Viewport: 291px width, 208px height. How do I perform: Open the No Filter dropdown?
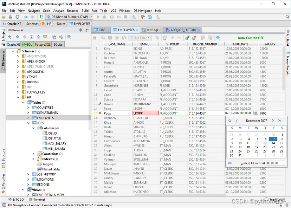(140, 38)
